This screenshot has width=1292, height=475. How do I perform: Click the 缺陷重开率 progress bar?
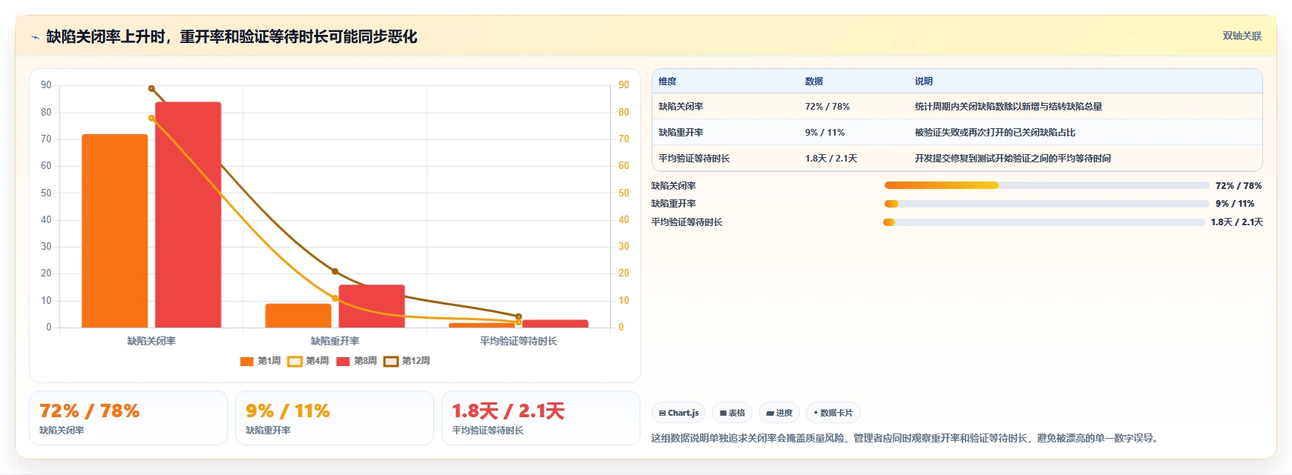click(x=1046, y=204)
